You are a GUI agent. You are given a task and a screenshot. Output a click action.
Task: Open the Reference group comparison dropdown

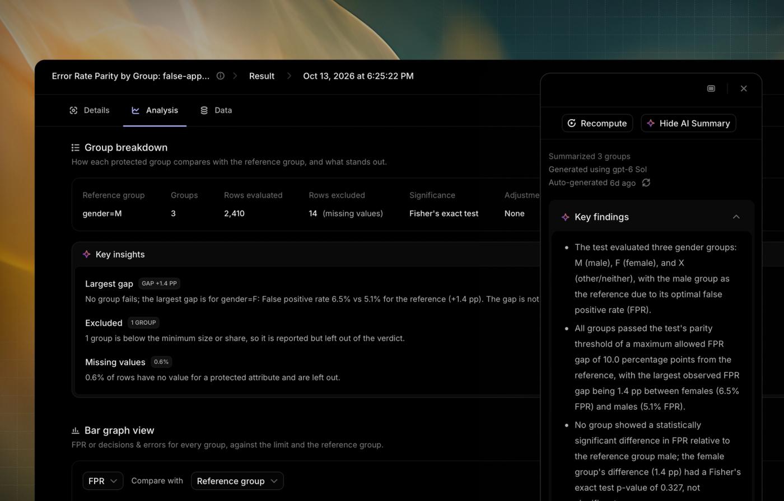237,481
